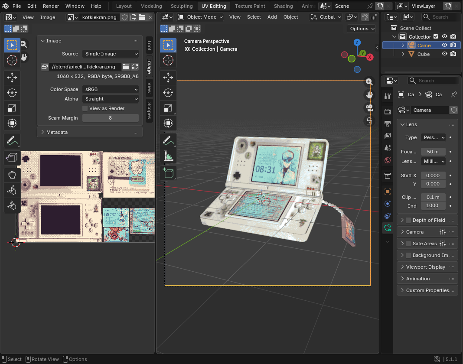Viewport: 463px width, 364px height.
Task: Open the Object properties tab icon
Action: (x=388, y=192)
